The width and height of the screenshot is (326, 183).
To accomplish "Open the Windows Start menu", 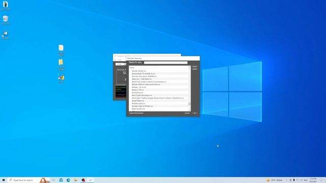I will [4, 180].
